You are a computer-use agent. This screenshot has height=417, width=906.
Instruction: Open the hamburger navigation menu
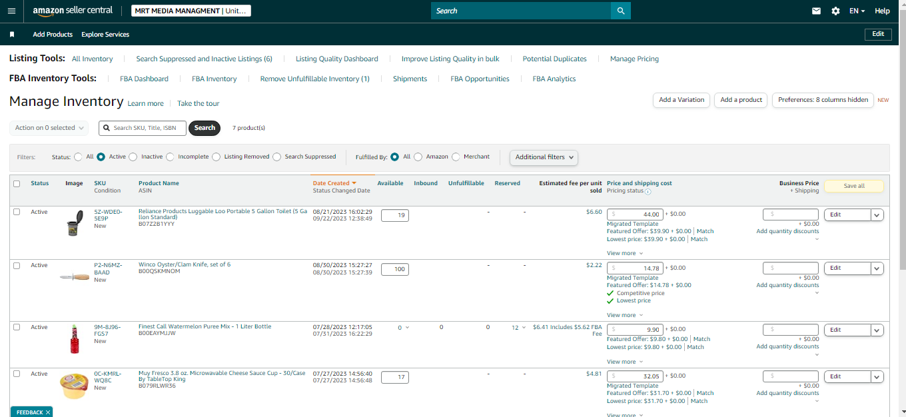coord(11,11)
